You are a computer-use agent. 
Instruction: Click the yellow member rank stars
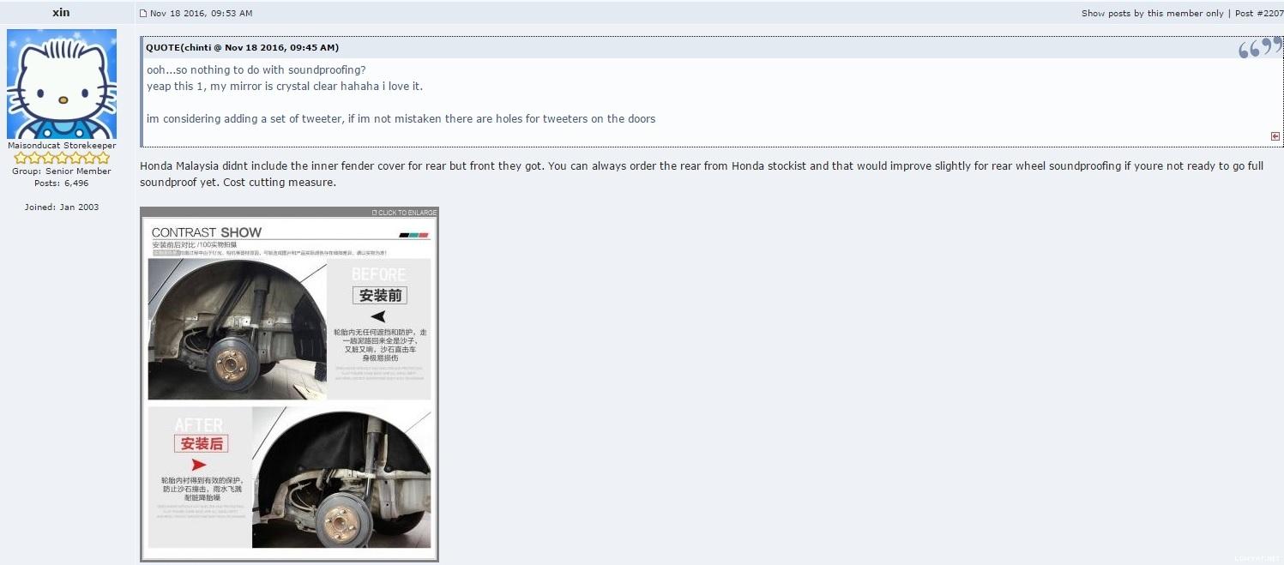point(62,158)
